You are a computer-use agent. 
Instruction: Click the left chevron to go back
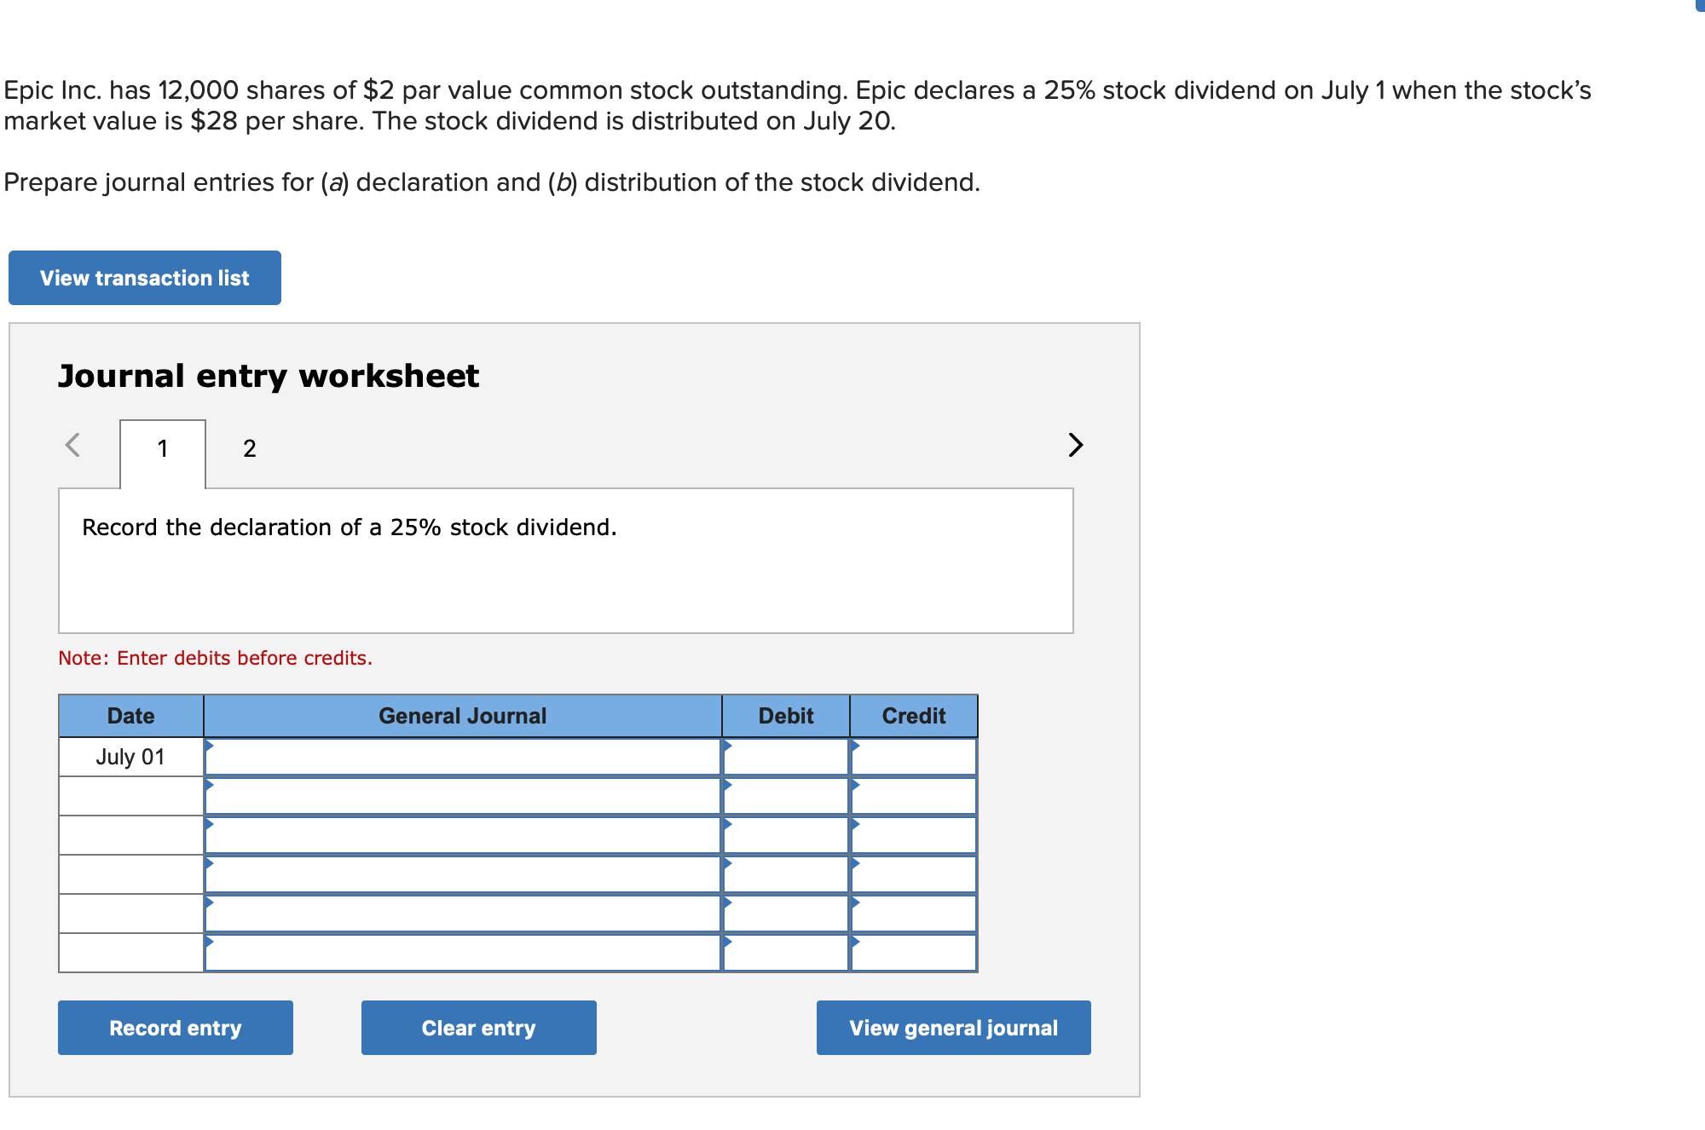click(x=74, y=445)
